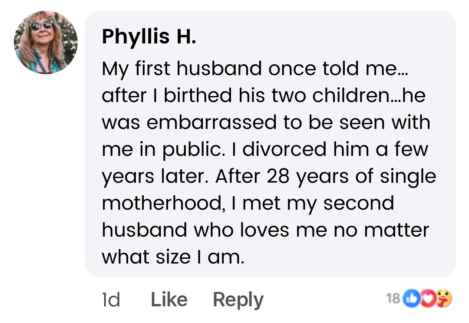Click the word 'motherhood' in the comment text
This screenshot has height=323, width=469.
163,203
